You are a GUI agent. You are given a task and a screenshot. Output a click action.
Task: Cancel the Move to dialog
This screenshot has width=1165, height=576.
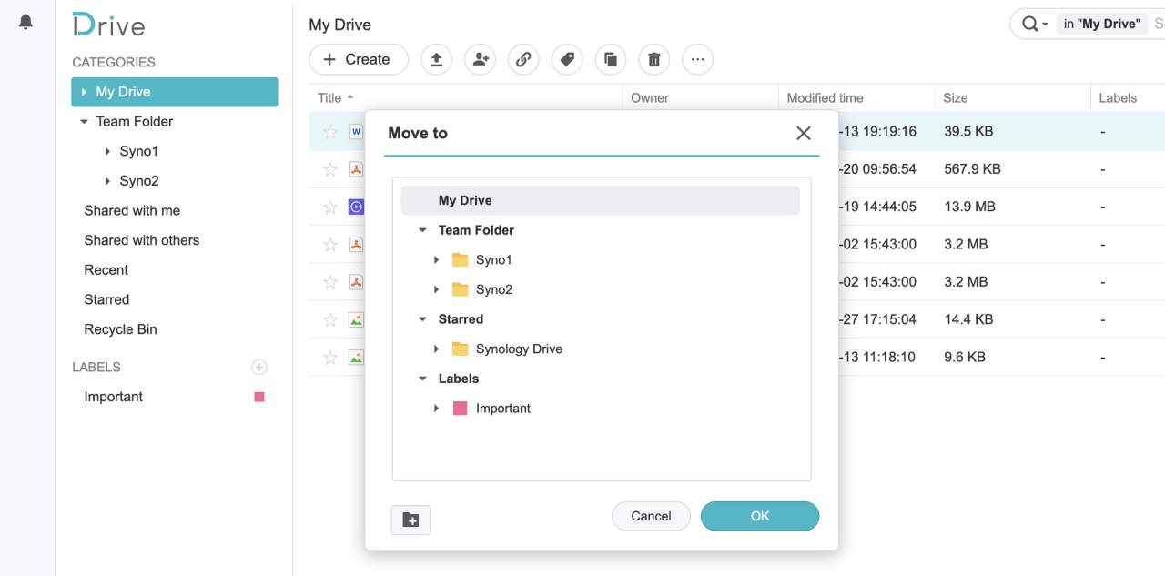click(x=651, y=516)
